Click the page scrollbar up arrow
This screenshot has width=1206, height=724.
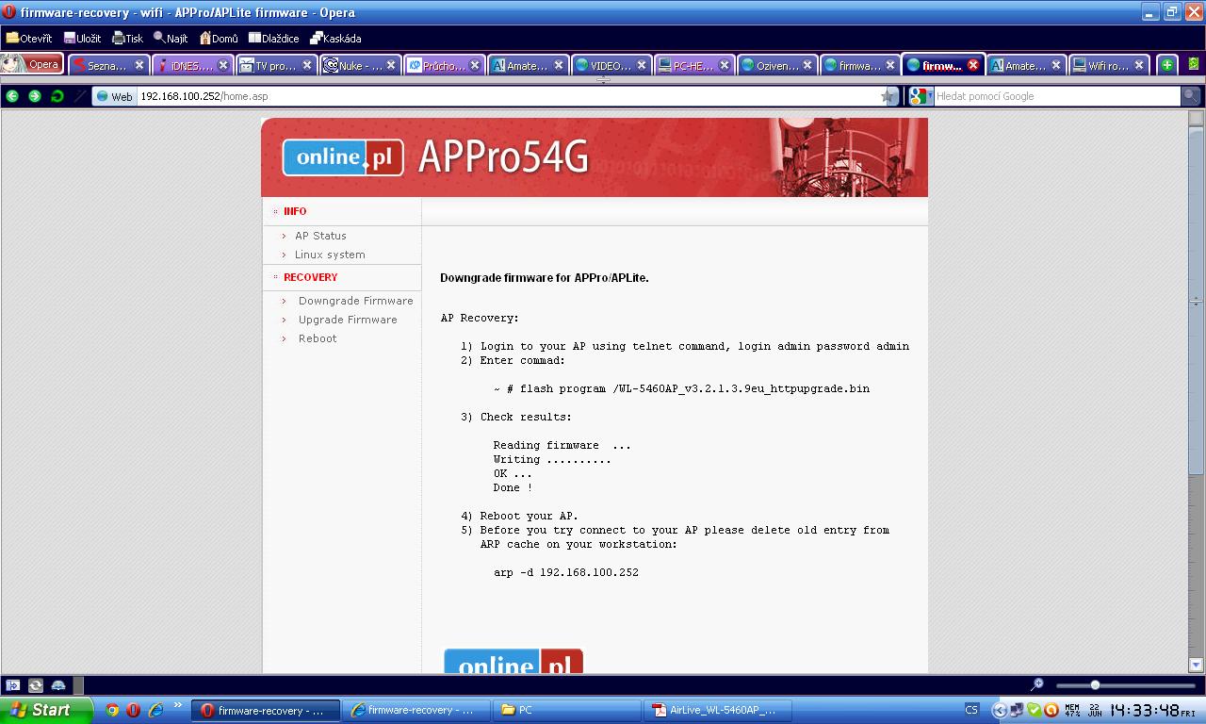pos(1197,119)
